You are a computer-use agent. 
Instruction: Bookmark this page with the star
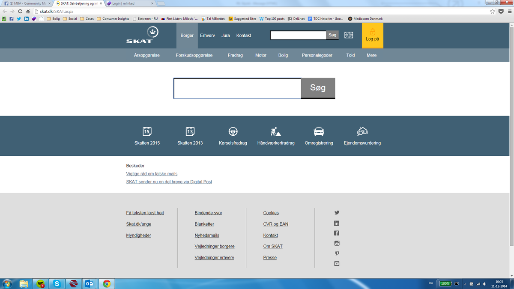click(x=493, y=11)
